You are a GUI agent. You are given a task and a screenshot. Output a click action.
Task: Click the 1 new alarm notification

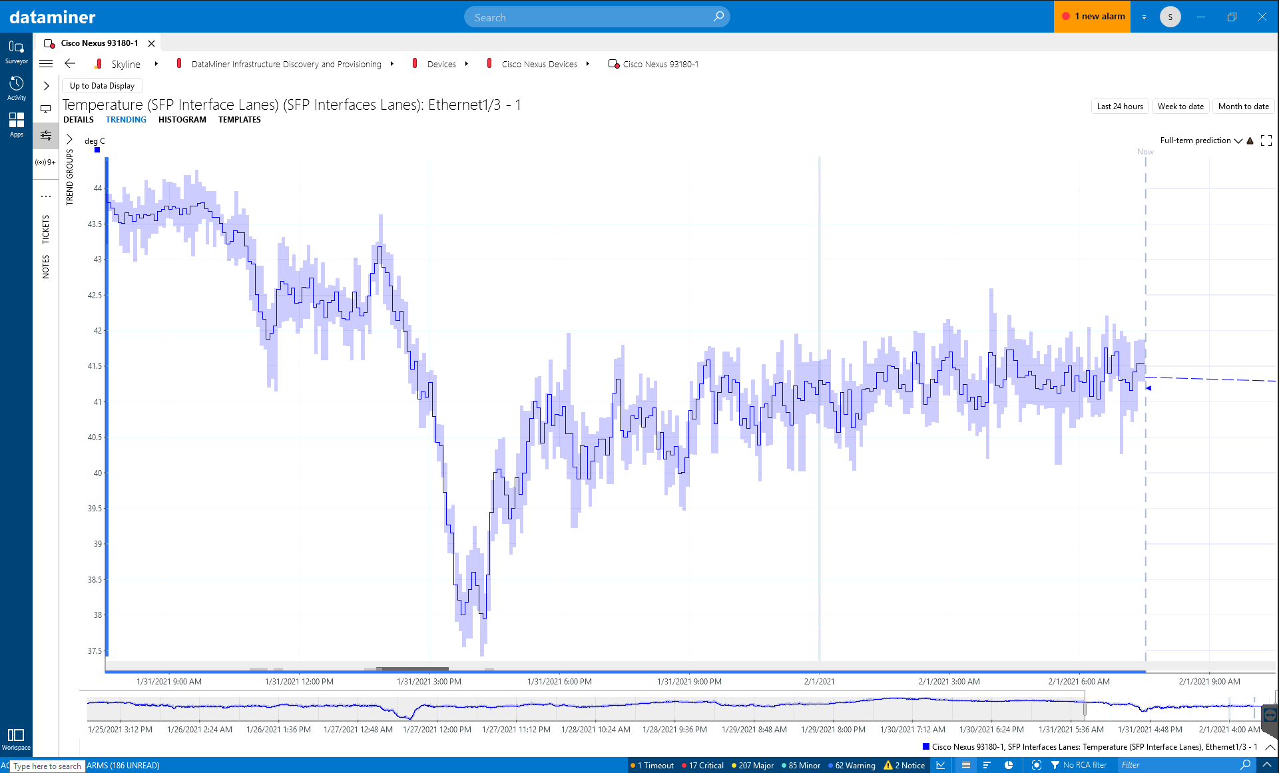1093,17
